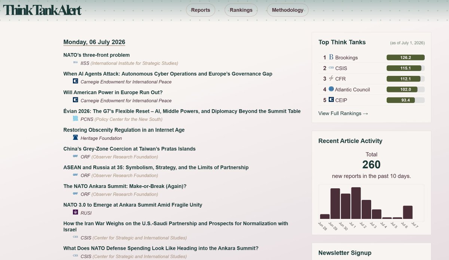This screenshot has height=260, width=449.
Task: Select Brookings name in Top Think Tanks
Action: [346, 58]
